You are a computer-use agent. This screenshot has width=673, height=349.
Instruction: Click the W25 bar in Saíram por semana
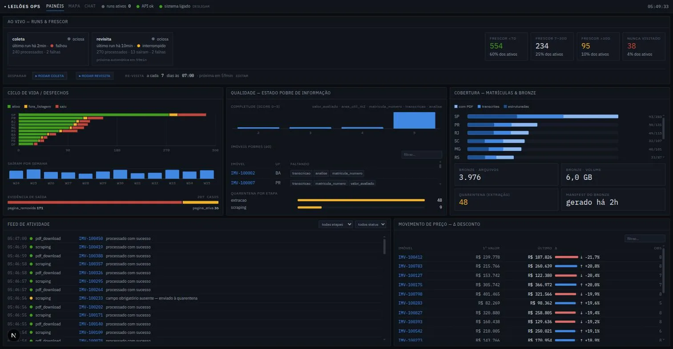pyautogui.click(x=33, y=174)
